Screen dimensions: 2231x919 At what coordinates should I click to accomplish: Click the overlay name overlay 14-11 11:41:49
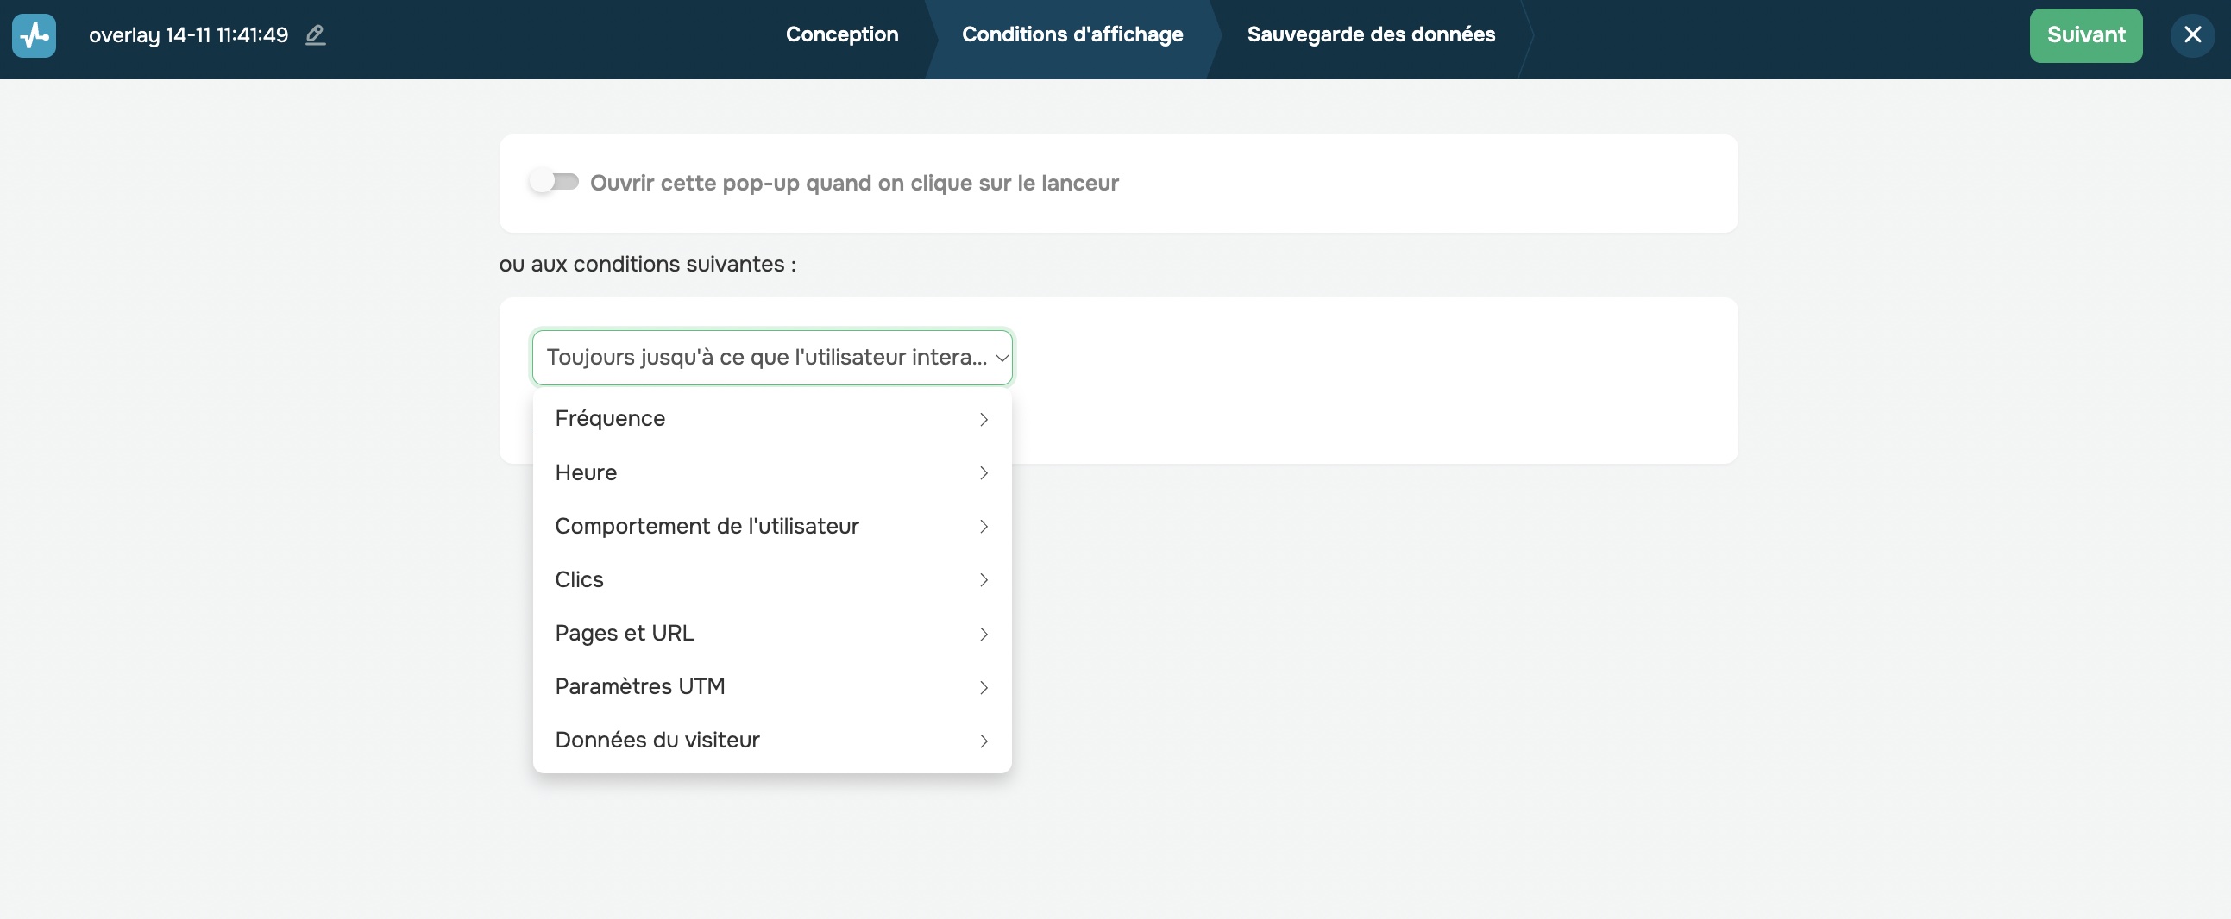(189, 35)
